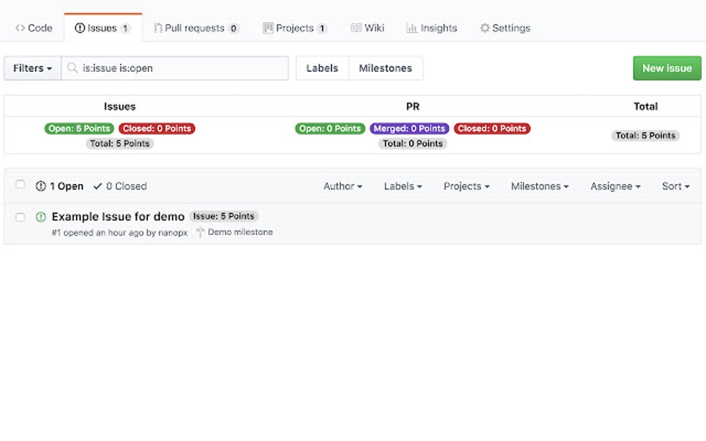
Task: Open the Sort dropdown
Action: click(675, 186)
